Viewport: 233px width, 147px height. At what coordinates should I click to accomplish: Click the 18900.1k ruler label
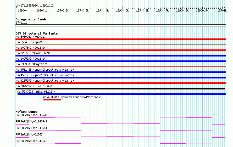(x=43, y=10)
